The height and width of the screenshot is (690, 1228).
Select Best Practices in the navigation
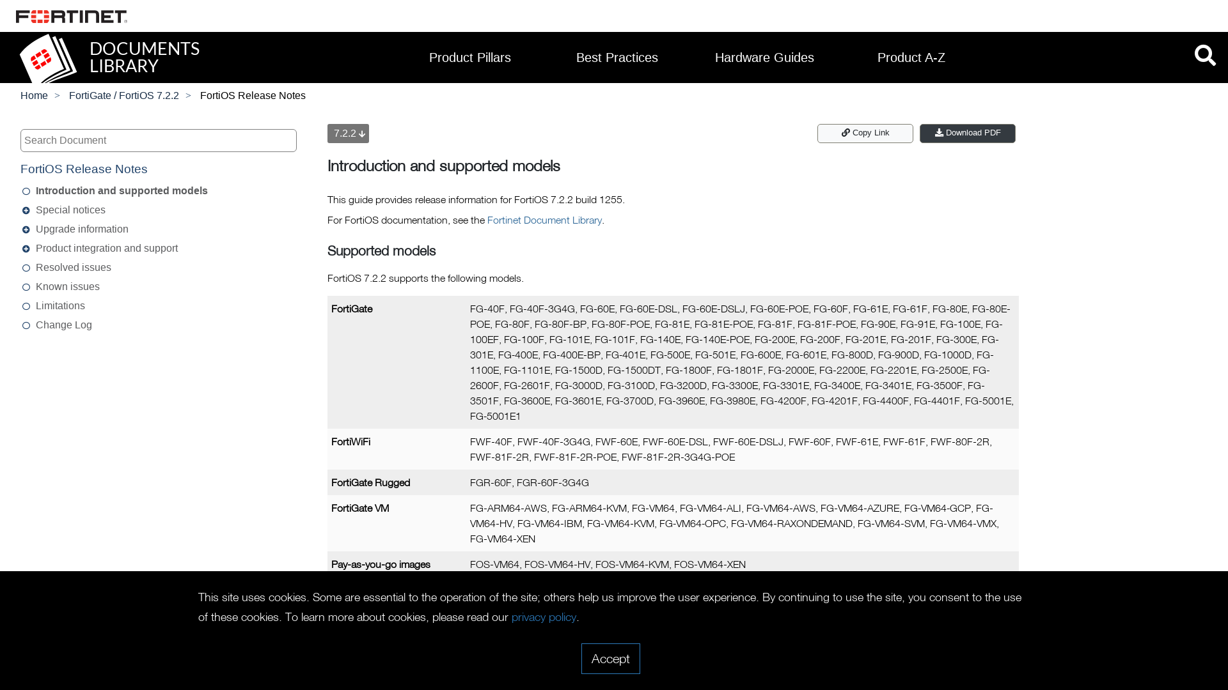[617, 57]
